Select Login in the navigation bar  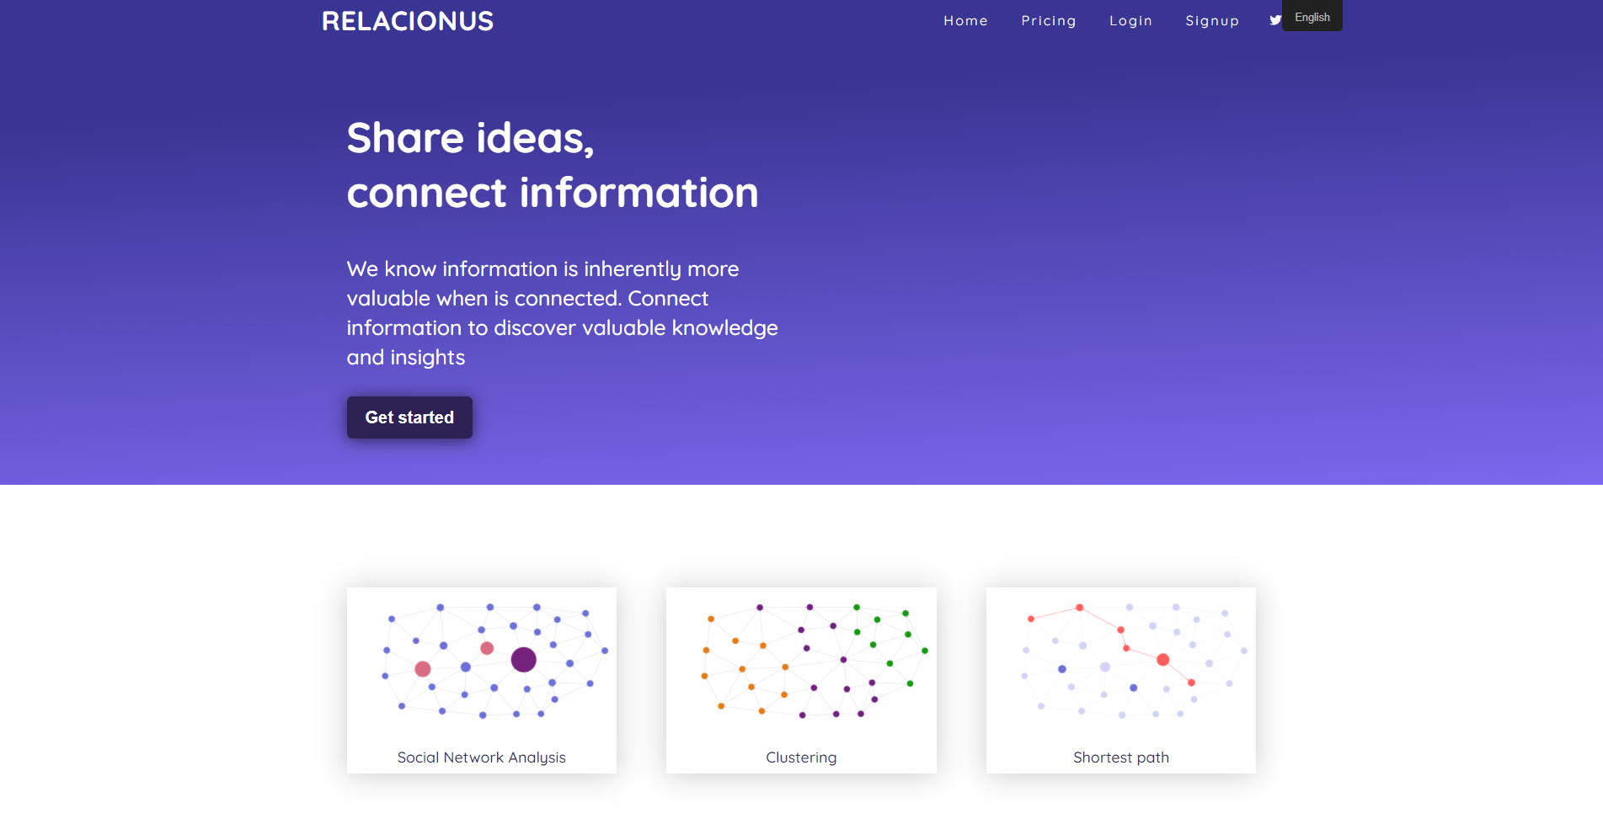[x=1130, y=21]
